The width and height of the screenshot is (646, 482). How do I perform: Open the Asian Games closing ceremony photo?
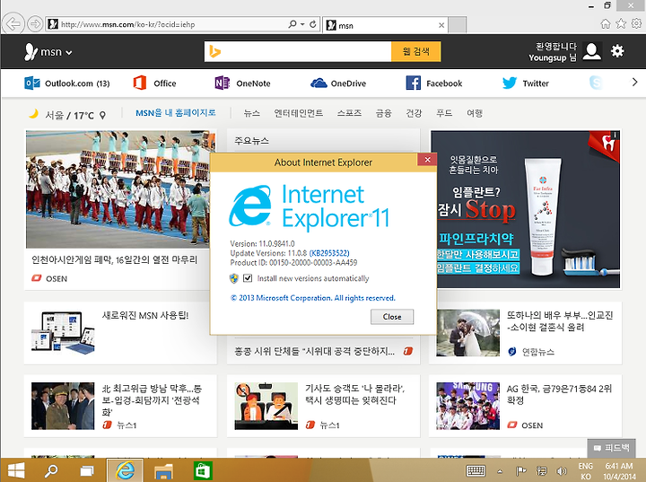pos(118,189)
